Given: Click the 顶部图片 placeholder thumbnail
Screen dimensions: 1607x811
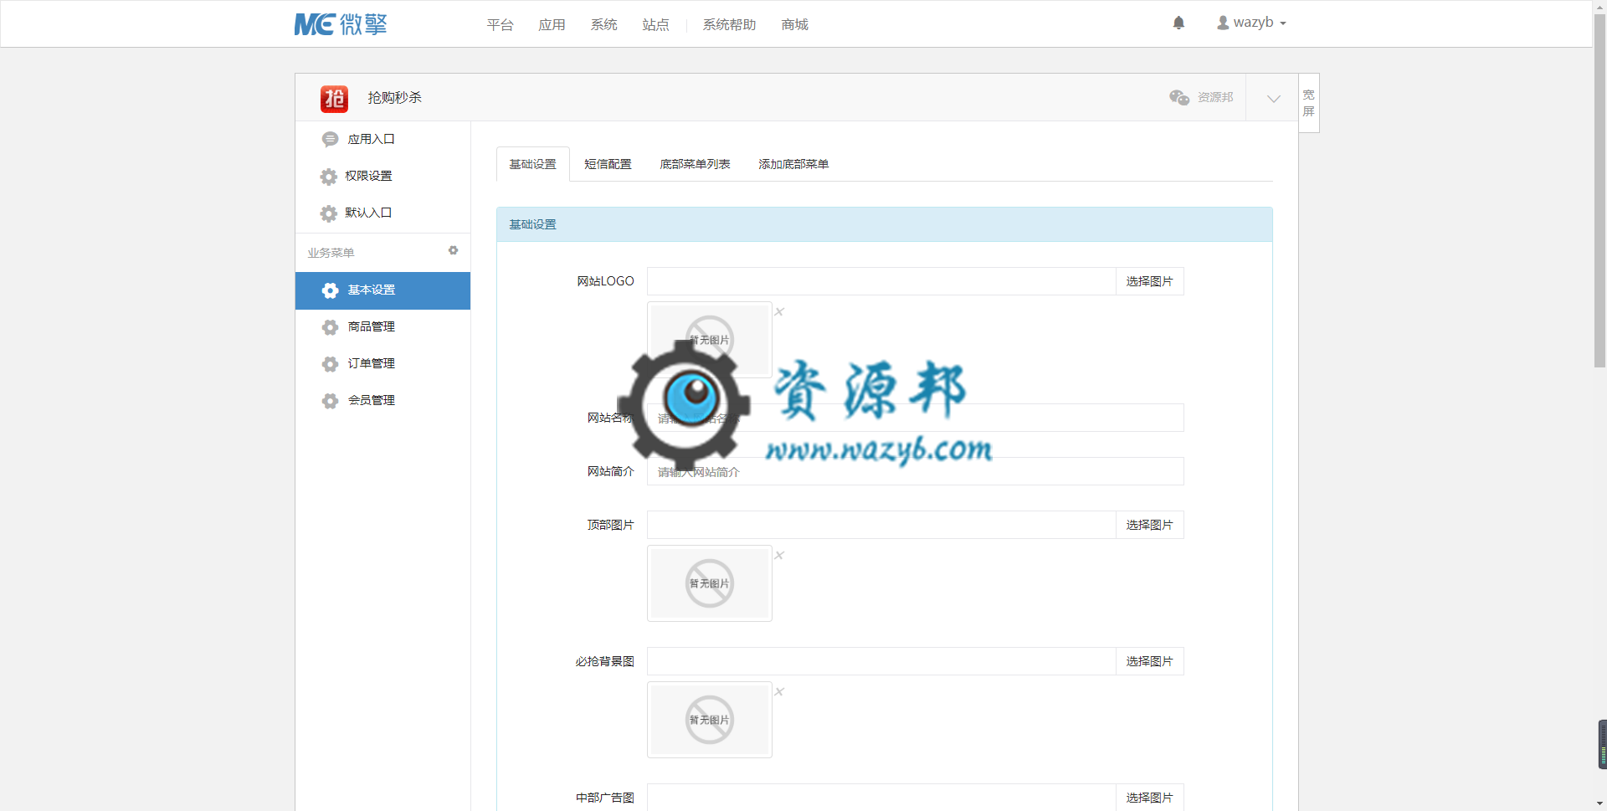Looking at the screenshot, I should click(x=710, y=583).
